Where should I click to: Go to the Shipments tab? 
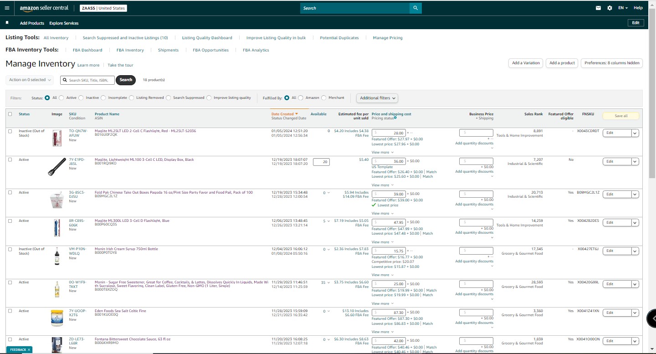click(168, 50)
